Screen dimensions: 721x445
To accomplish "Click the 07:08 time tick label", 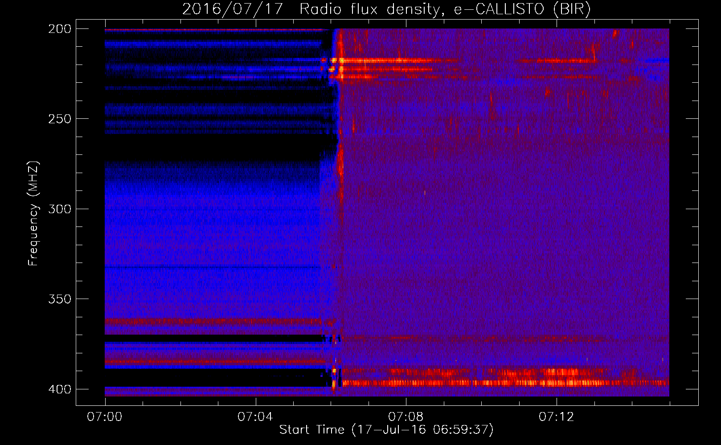I will (406, 417).
